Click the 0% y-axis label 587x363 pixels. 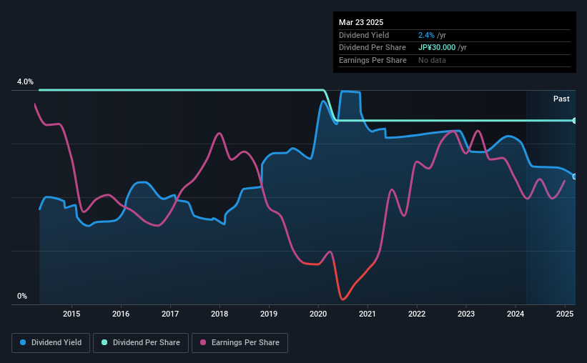coord(22,296)
